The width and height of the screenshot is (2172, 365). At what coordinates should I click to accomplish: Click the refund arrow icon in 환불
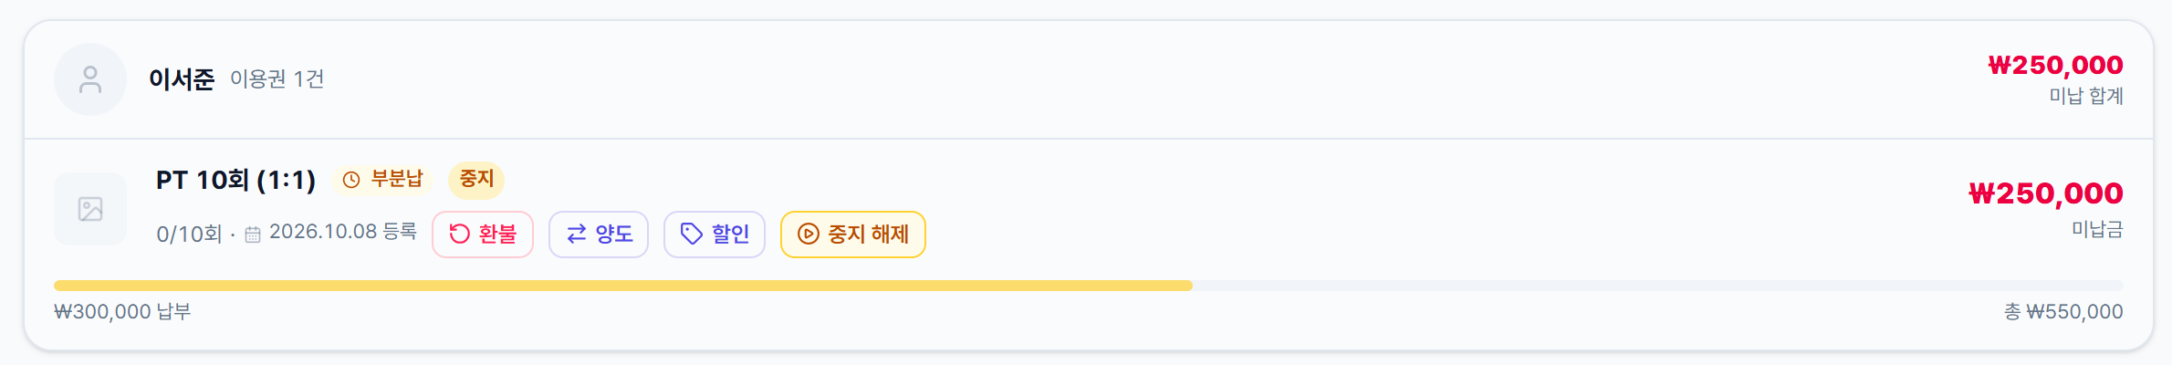click(x=460, y=235)
